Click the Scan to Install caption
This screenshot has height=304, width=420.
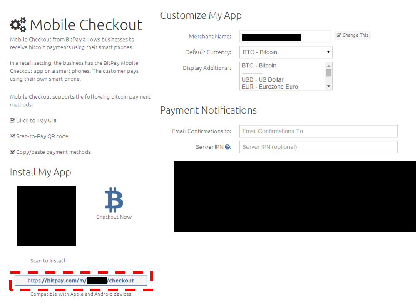48,261
